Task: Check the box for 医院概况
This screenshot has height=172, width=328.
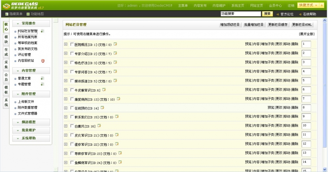Action: click(72, 44)
